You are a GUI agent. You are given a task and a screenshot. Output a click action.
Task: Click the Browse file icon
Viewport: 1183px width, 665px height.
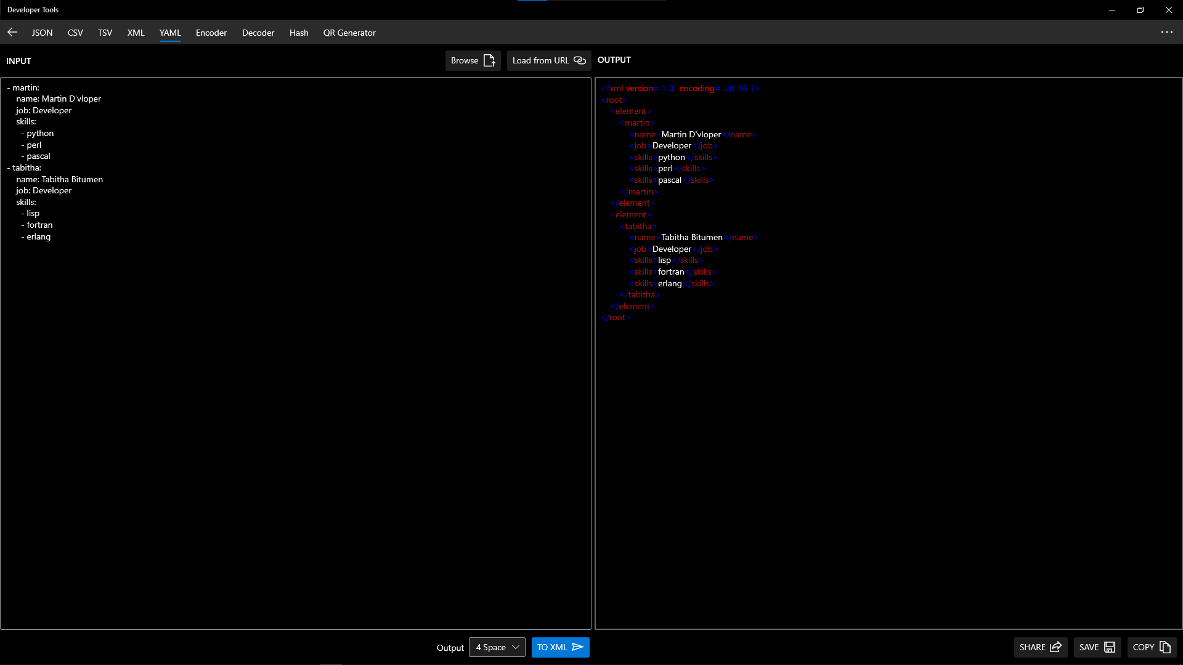(x=489, y=60)
